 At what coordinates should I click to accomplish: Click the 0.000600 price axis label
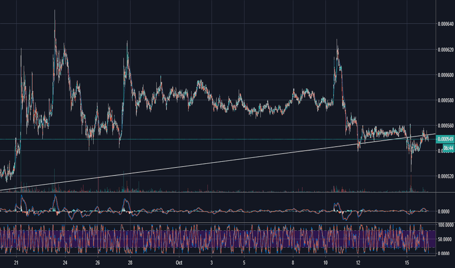coord(445,75)
